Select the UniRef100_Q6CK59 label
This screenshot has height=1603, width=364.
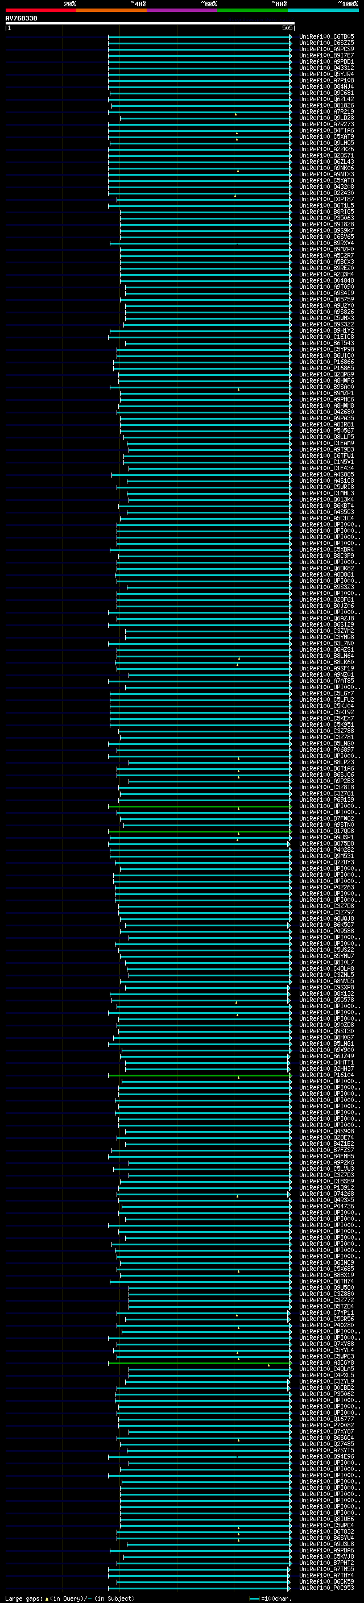point(326,1583)
